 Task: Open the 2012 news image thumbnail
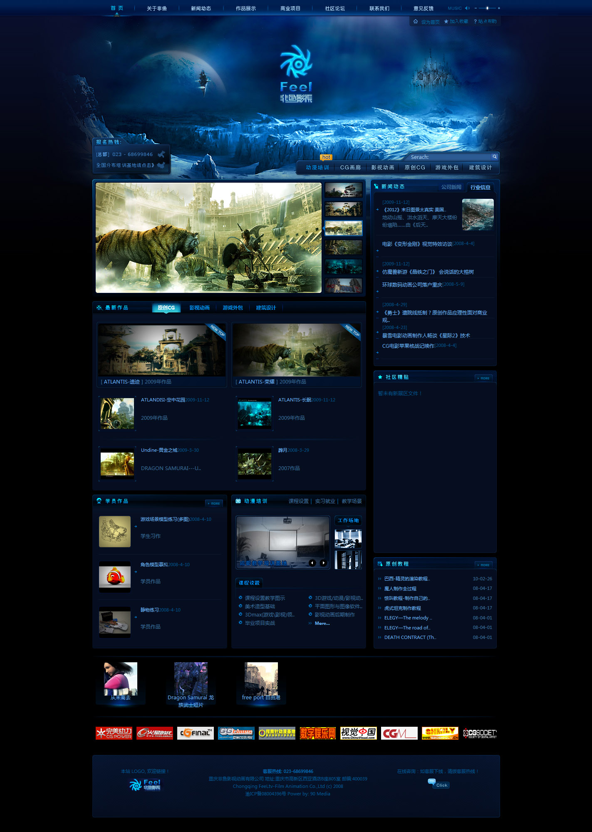(478, 214)
